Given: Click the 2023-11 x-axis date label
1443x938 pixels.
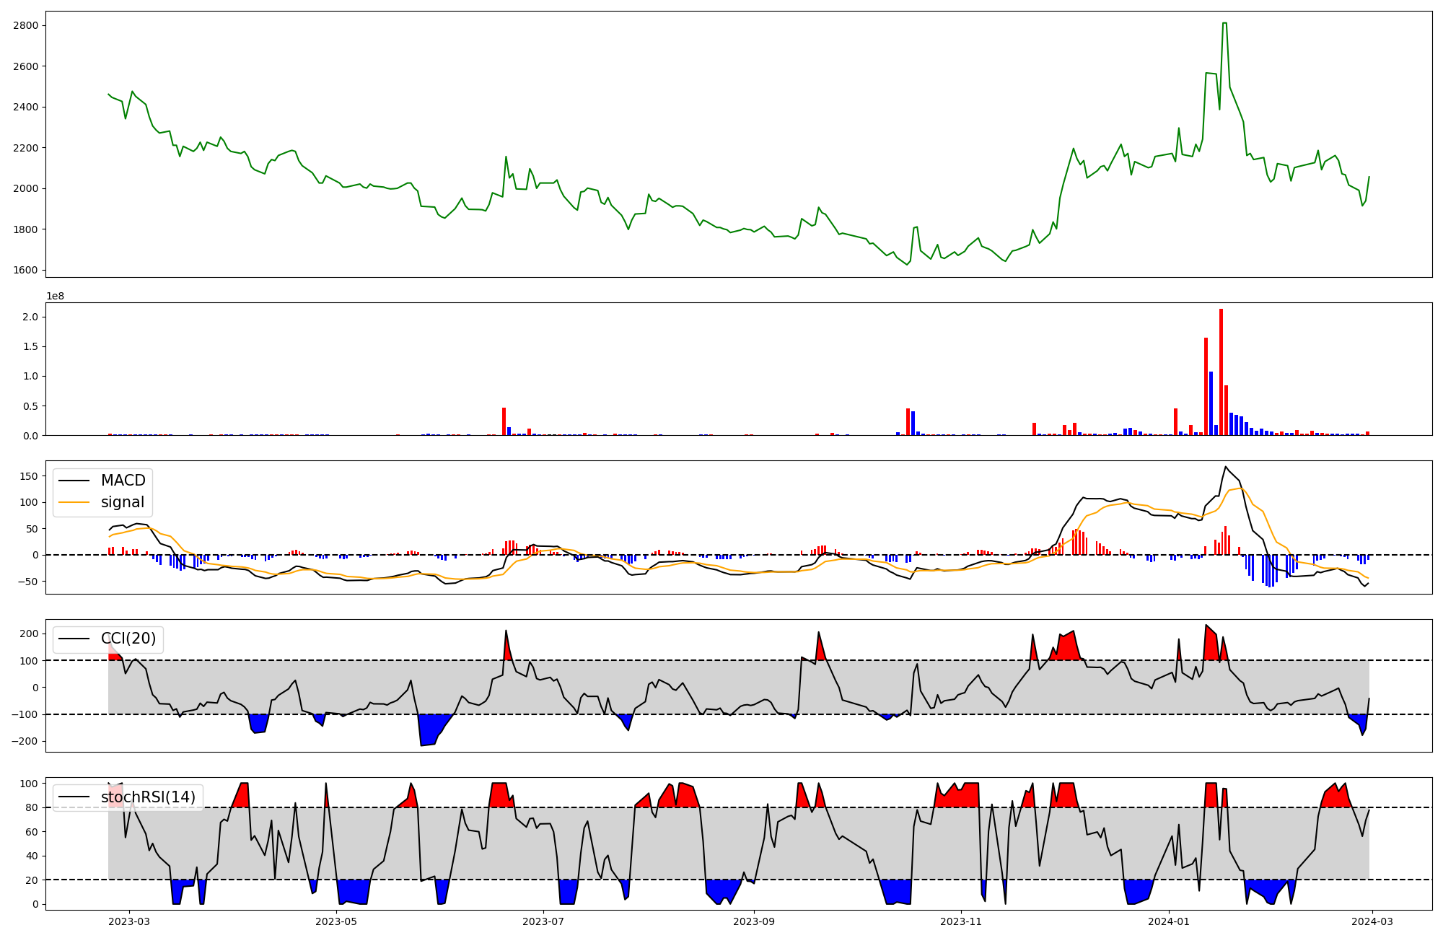Looking at the screenshot, I should coord(961,921).
